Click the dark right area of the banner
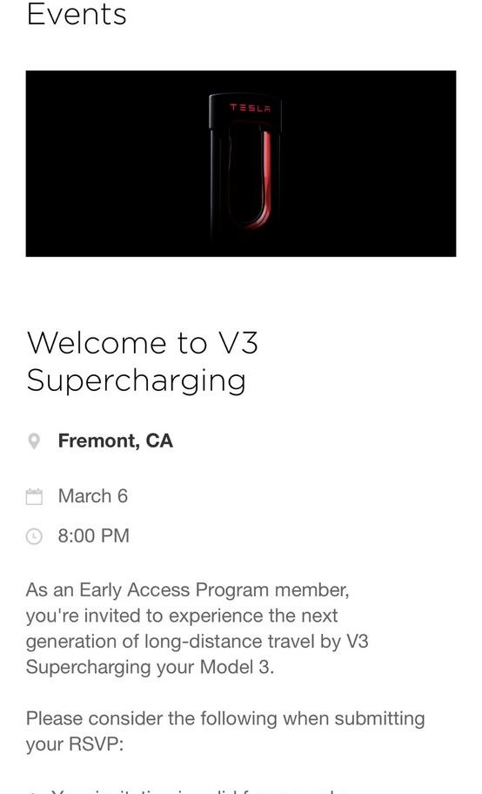The width and height of the screenshot is (482, 794). click(370, 164)
